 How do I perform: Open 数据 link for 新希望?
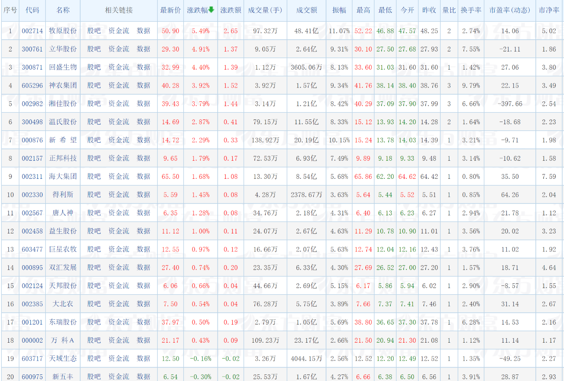pos(144,140)
